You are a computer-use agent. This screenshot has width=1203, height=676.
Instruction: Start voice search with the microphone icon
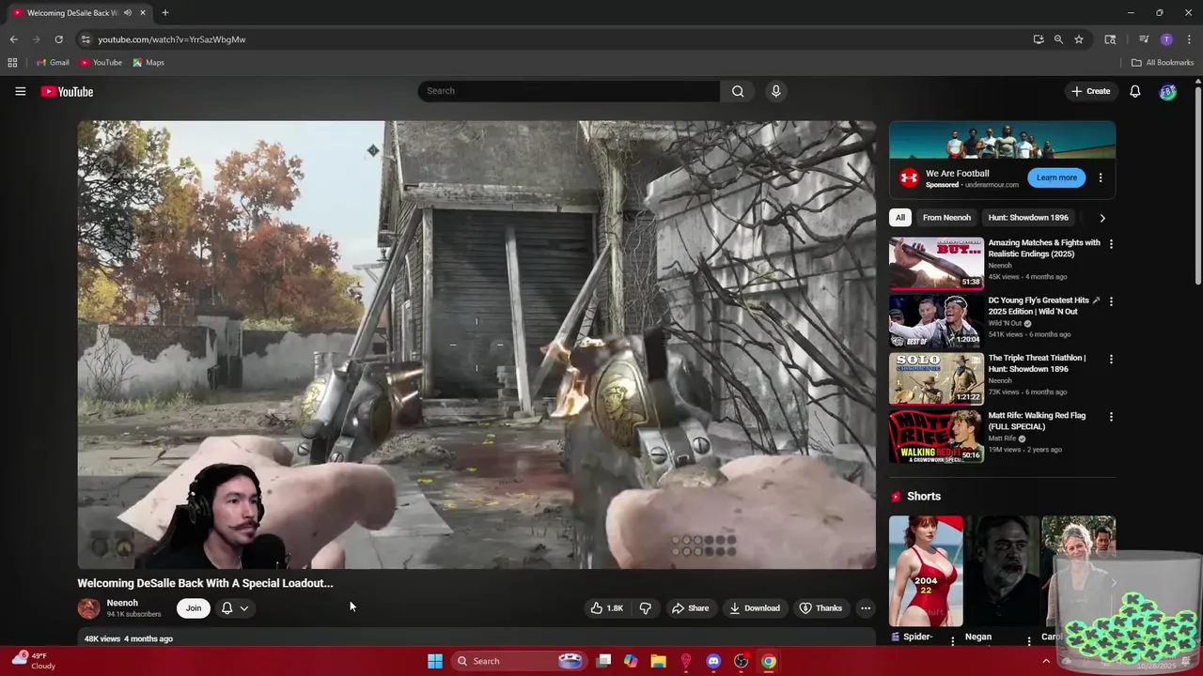point(775,91)
